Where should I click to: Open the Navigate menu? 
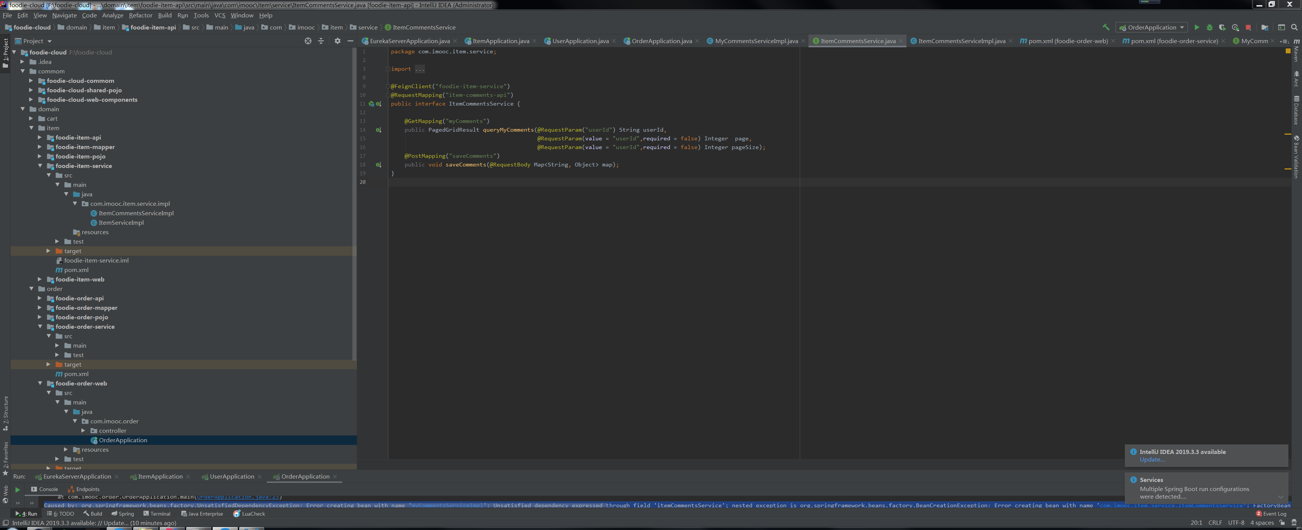pos(64,15)
